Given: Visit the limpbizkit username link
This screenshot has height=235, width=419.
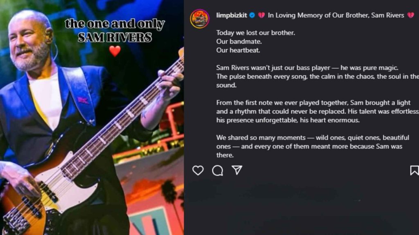Looking at the screenshot, I should pos(232,16).
